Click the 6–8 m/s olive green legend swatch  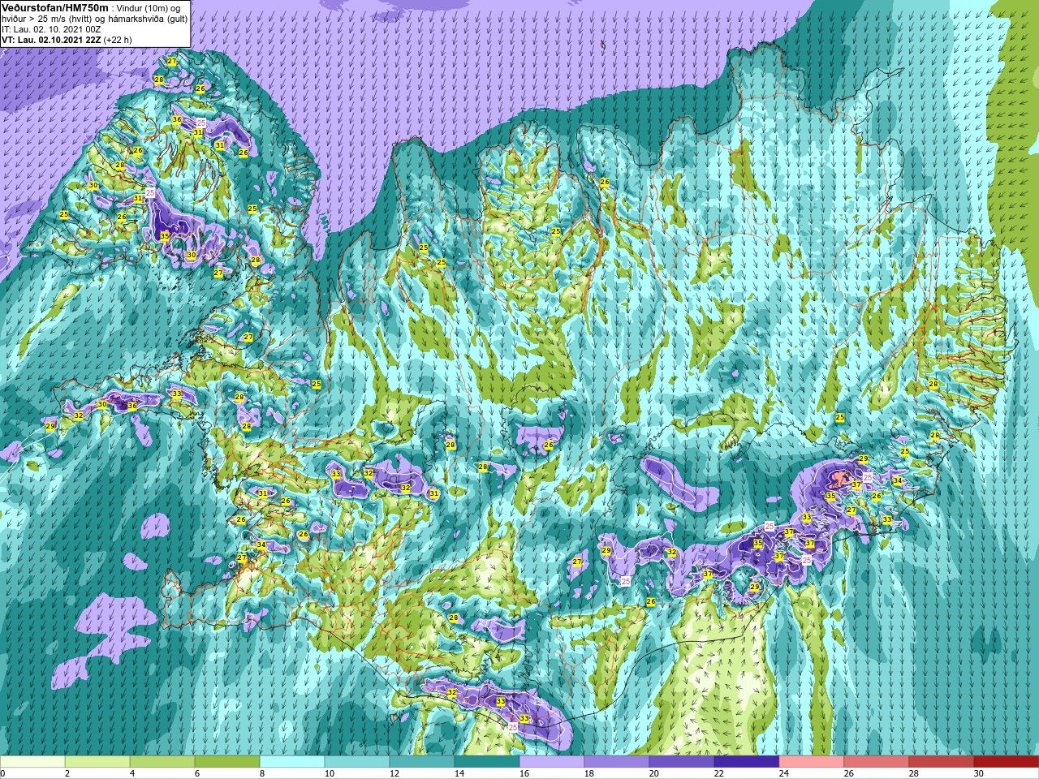pyautogui.click(x=227, y=762)
